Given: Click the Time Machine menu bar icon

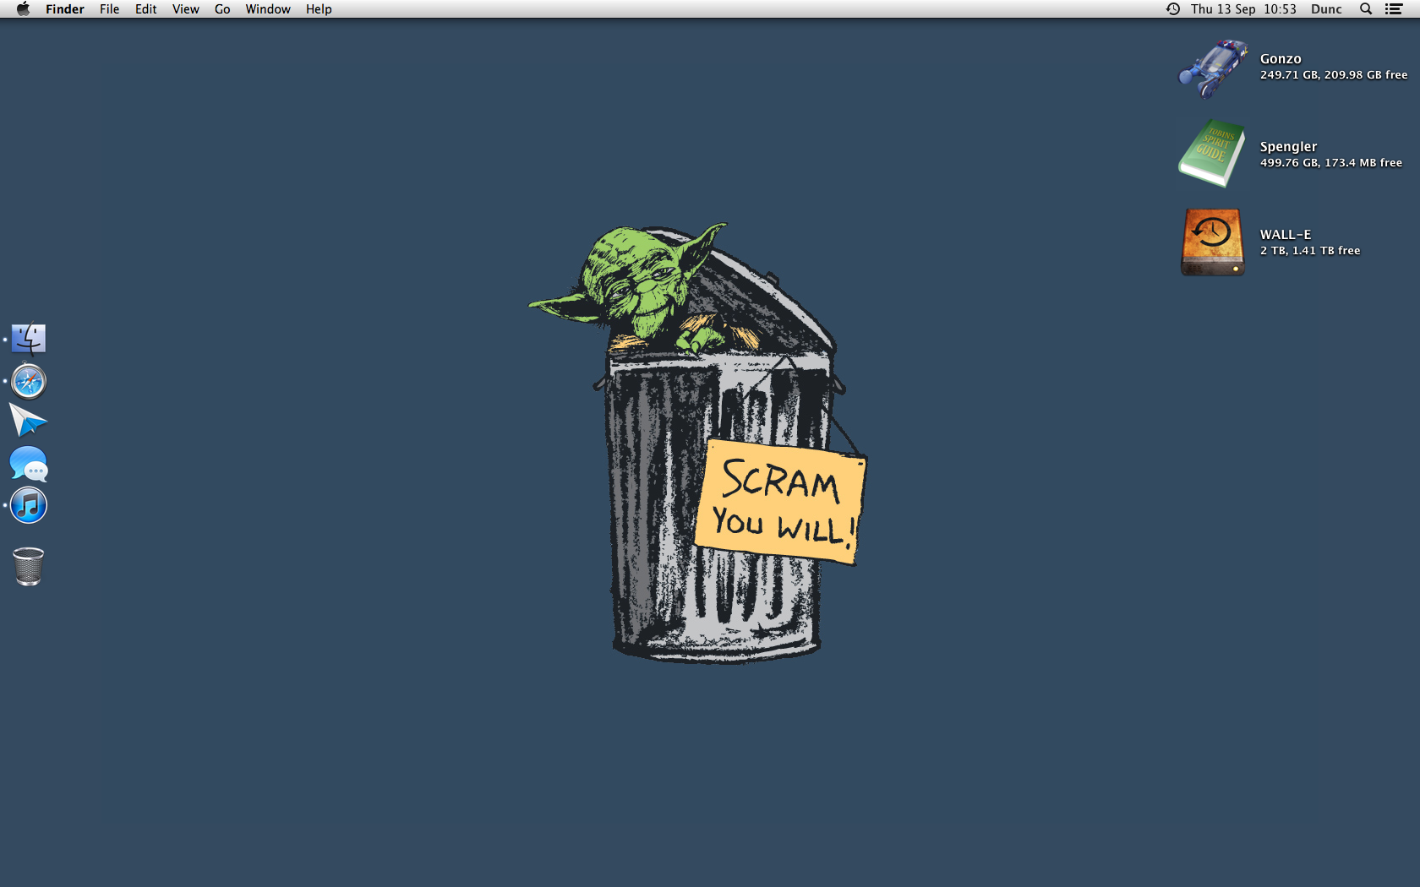Looking at the screenshot, I should (1173, 9).
